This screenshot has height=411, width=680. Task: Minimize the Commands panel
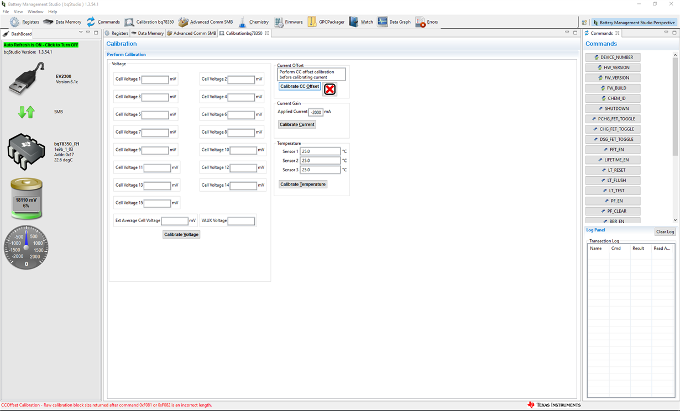666,33
